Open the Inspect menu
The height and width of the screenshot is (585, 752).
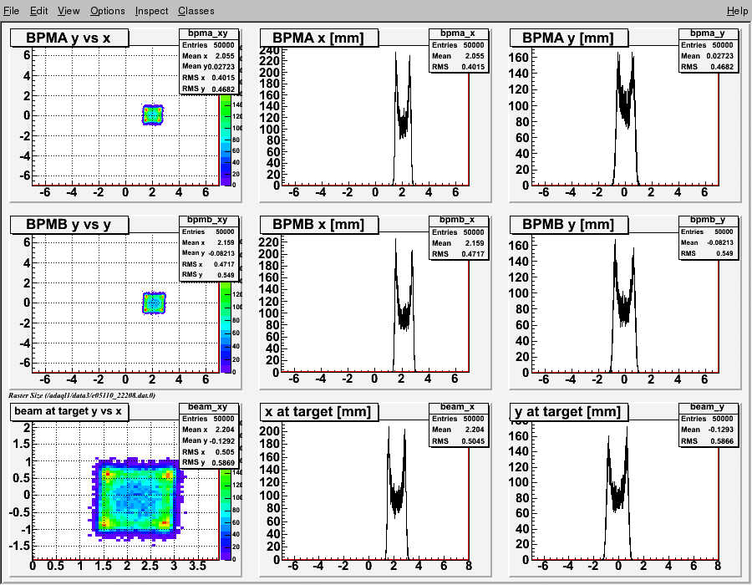coord(151,11)
